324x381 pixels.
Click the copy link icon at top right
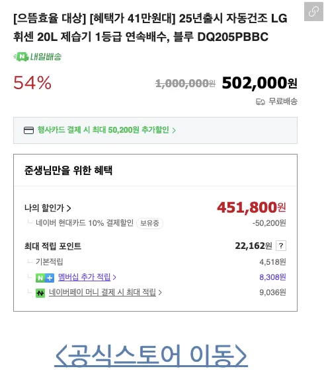(x=313, y=11)
